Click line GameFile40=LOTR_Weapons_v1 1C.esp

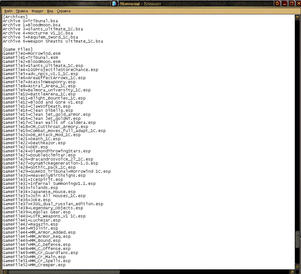[44, 216]
